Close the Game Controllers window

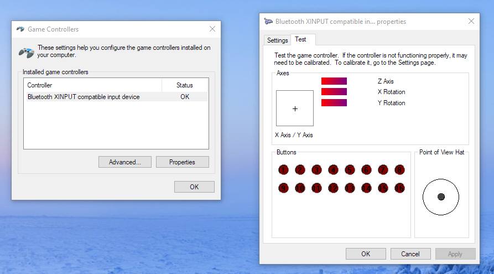212,29
